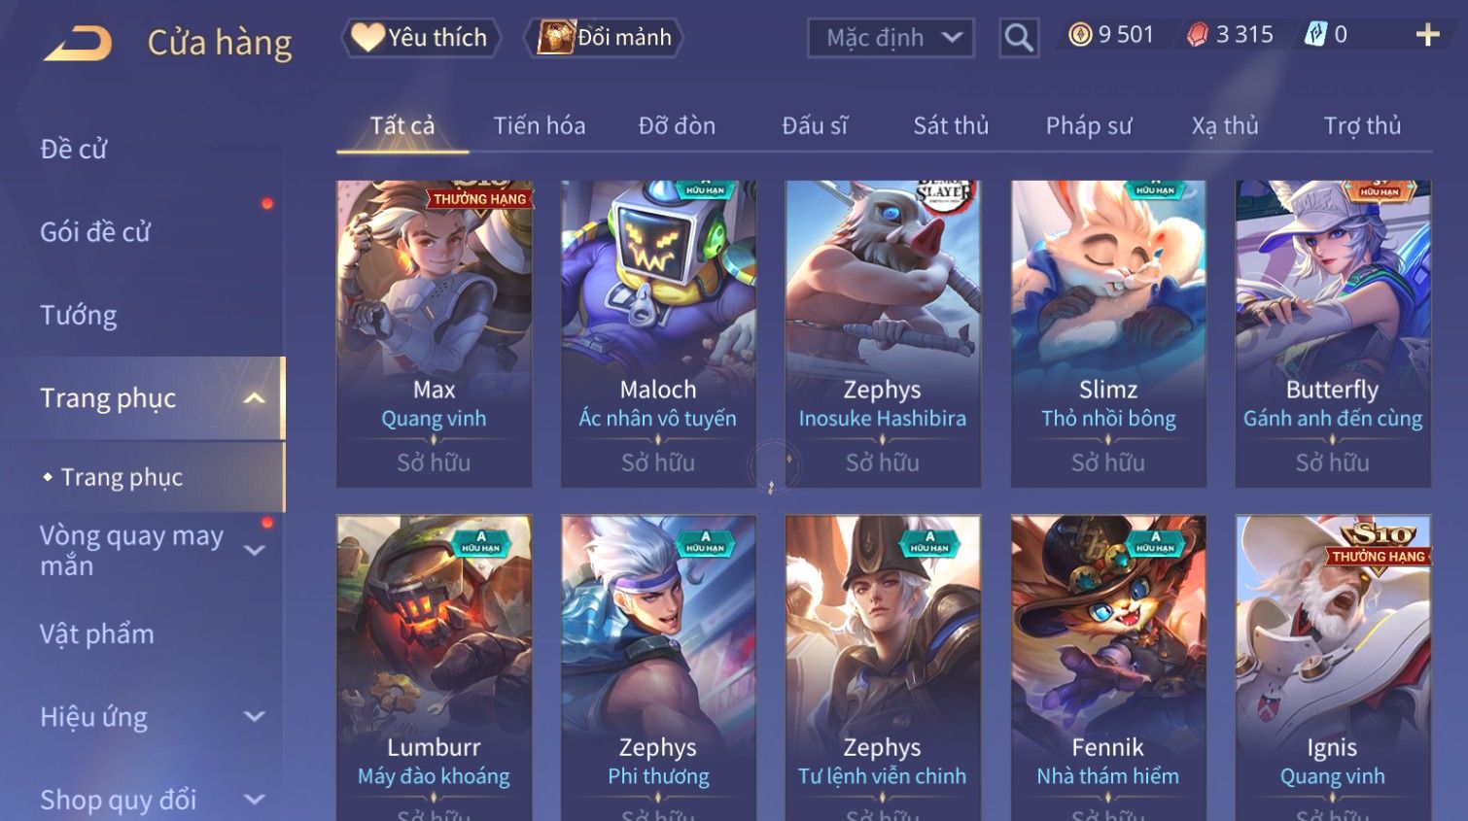Open Gói đề cử in sidebar
This screenshot has height=821, width=1468.
pos(95,232)
